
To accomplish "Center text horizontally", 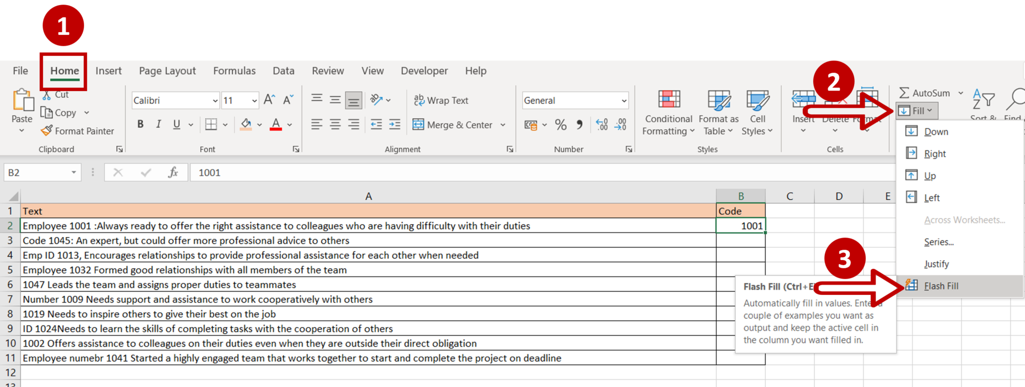I will 335,124.
